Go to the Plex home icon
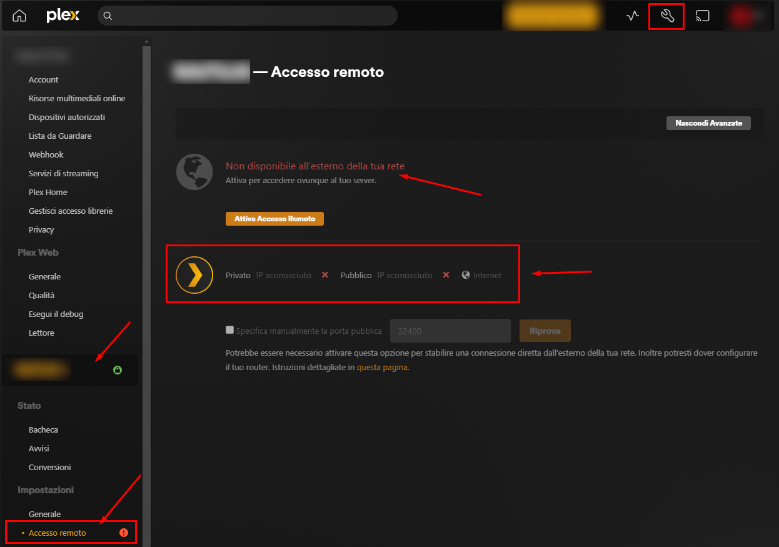 click(x=20, y=16)
